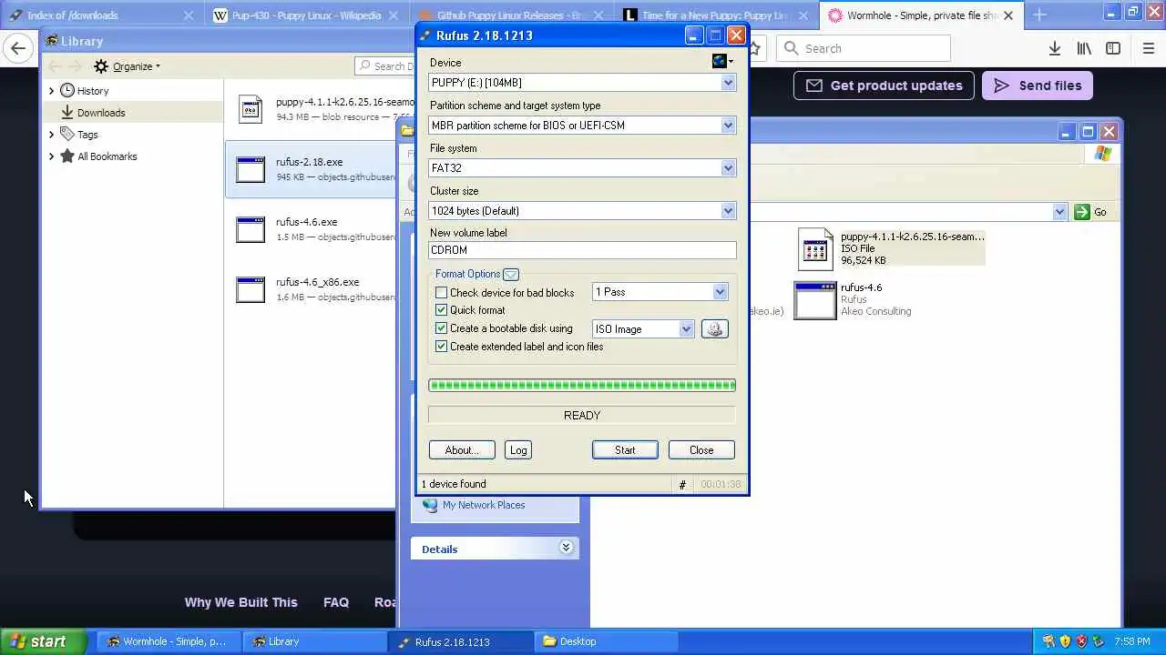The width and height of the screenshot is (1166, 655).
Task: Collapse the Details panel in Explorer
Action: point(566,548)
